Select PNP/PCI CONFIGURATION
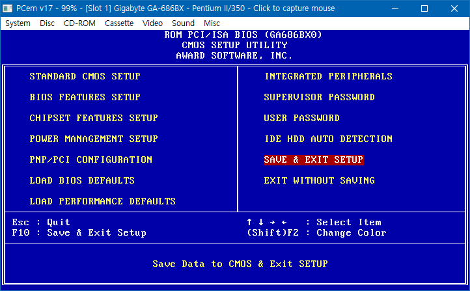Image resolution: width=470 pixels, height=291 pixels. click(91, 159)
